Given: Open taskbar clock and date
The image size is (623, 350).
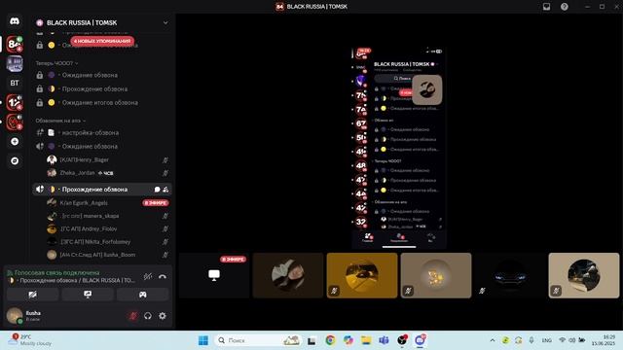Looking at the screenshot, I should point(604,340).
